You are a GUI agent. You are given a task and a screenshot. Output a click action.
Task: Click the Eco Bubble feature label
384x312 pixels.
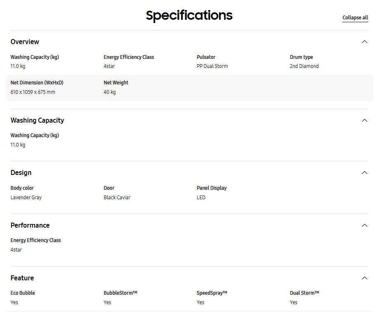(x=23, y=293)
